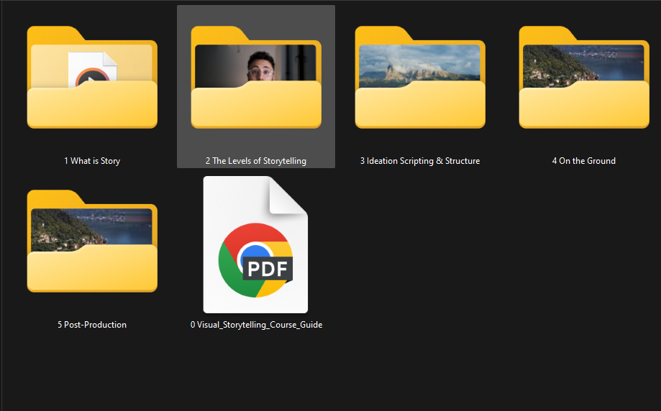Click the "4 On the Ground" name label
Screen dimensions: 661x411
[x=584, y=161]
